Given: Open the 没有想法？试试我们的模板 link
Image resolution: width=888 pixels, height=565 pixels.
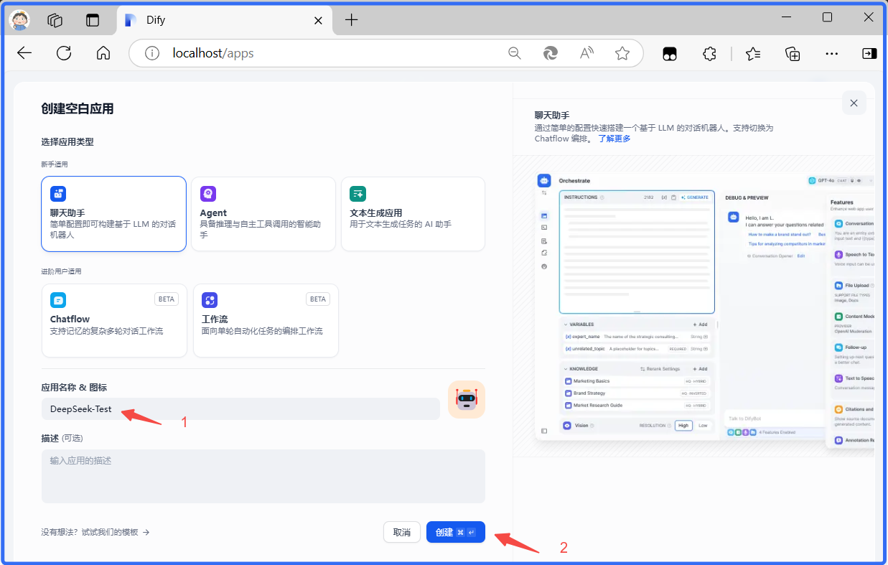Looking at the screenshot, I should tap(95, 532).
